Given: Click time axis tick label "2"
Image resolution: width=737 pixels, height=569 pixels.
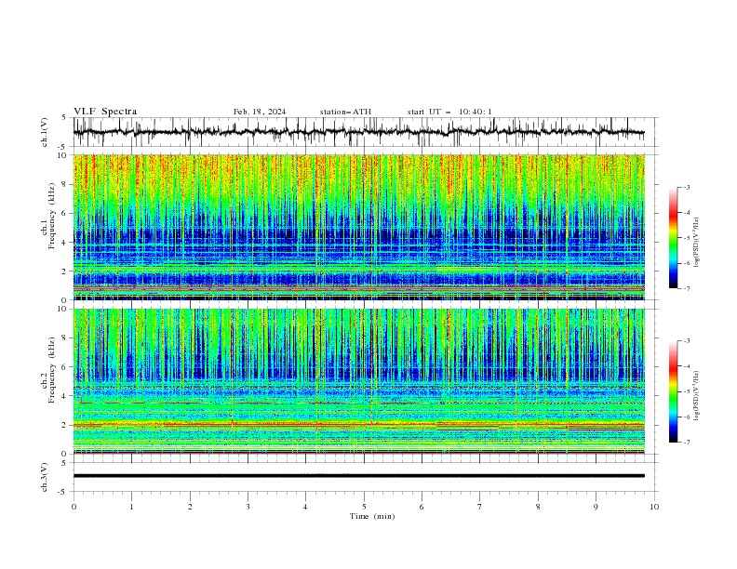Looking at the screenshot, I should pos(190,507).
